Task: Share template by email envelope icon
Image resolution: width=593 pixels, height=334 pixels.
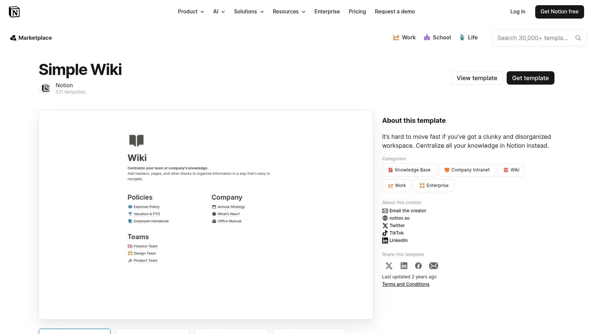Action: pyautogui.click(x=434, y=266)
